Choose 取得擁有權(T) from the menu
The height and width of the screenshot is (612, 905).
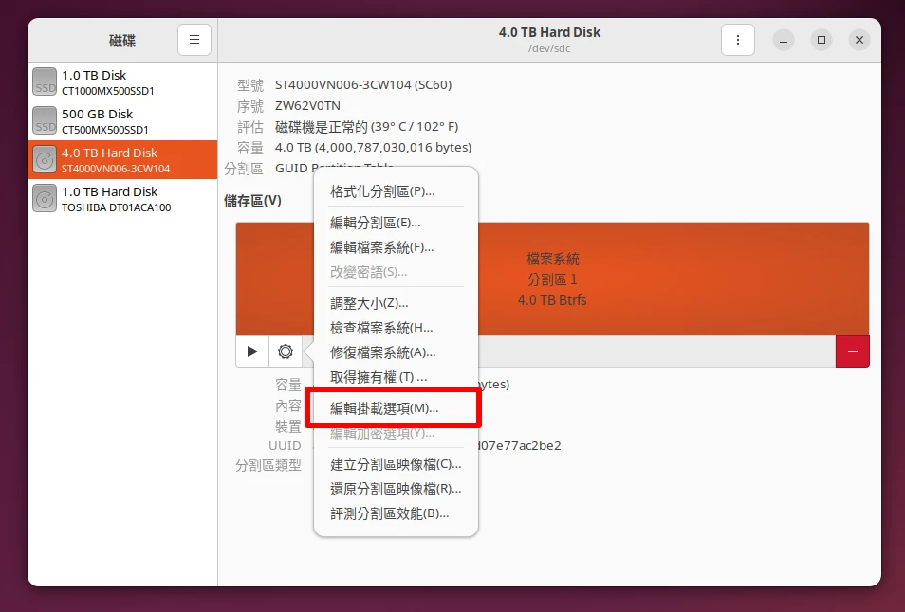[379, 377]
